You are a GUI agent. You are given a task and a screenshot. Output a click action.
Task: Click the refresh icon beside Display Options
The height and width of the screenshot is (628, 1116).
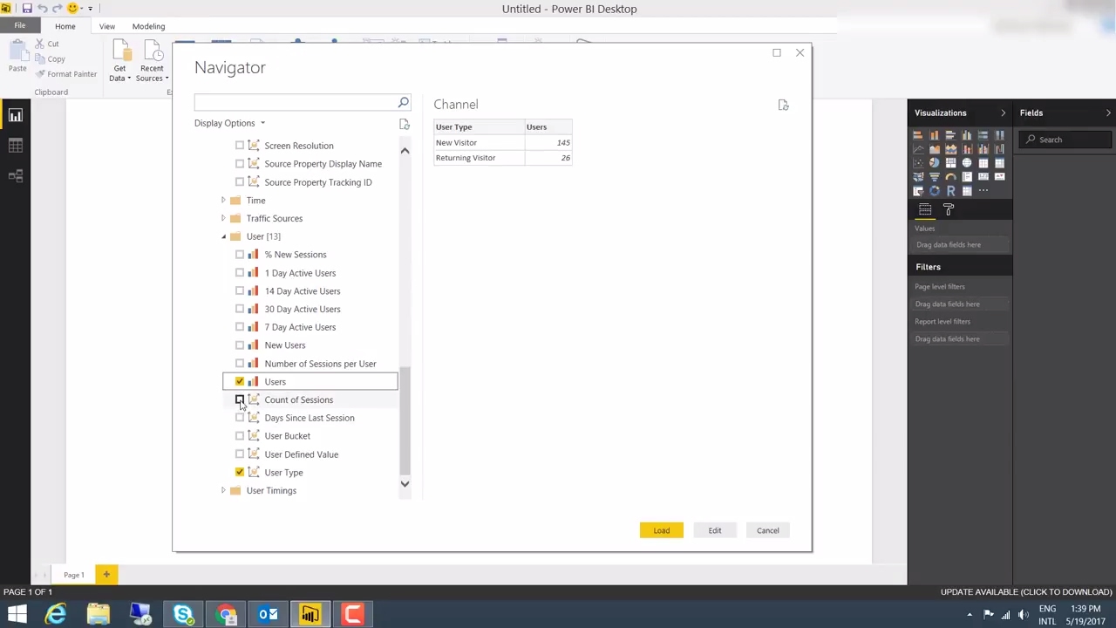pyautogui.click(x=404, y=124)
